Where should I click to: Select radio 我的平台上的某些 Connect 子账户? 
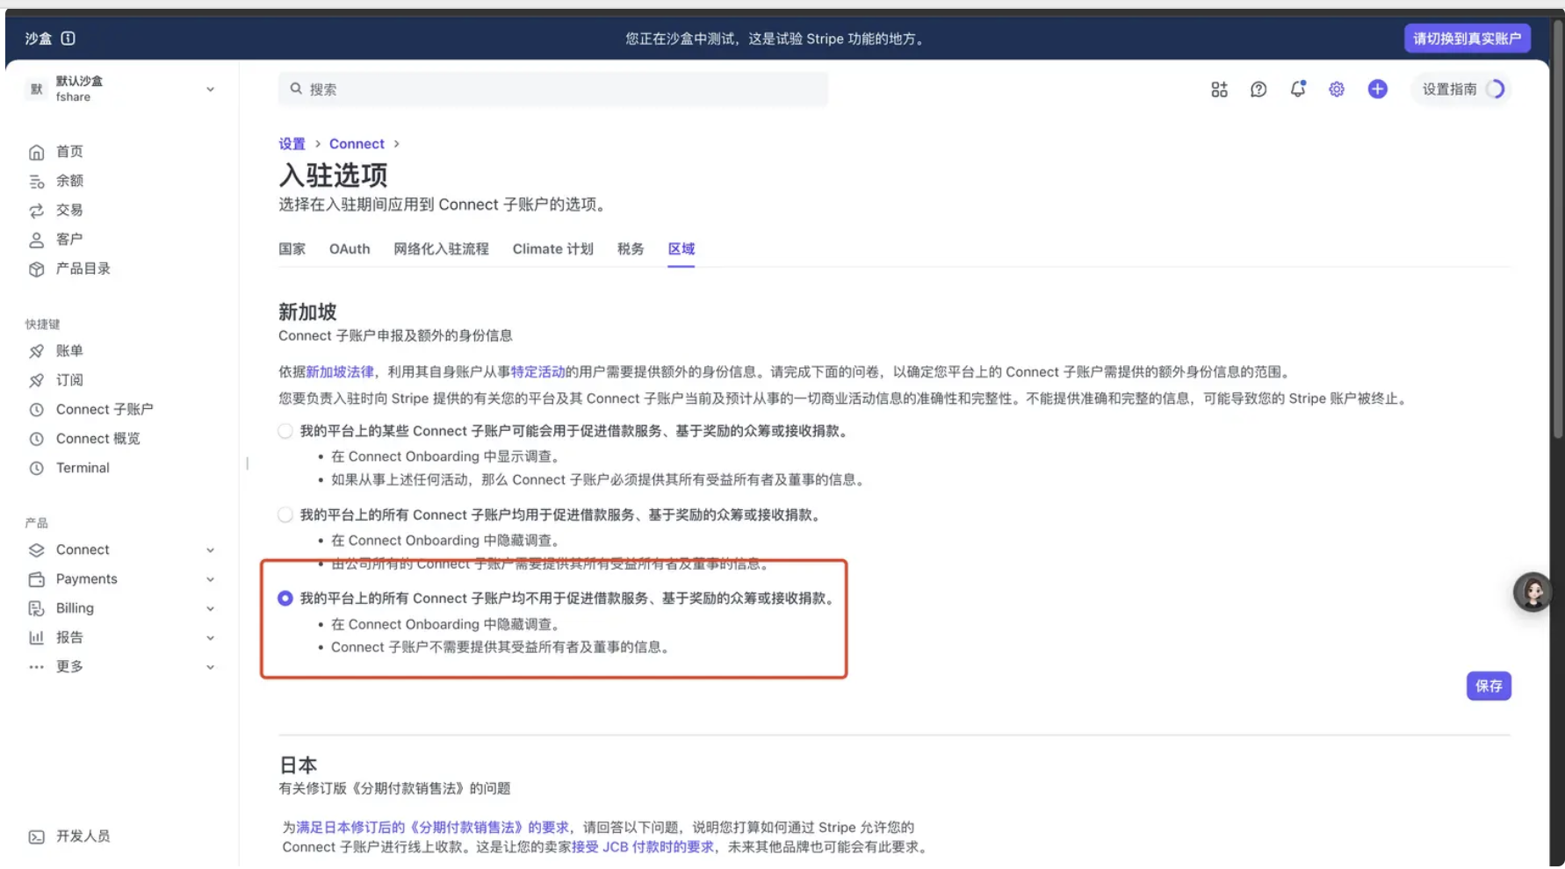(285, 431)
